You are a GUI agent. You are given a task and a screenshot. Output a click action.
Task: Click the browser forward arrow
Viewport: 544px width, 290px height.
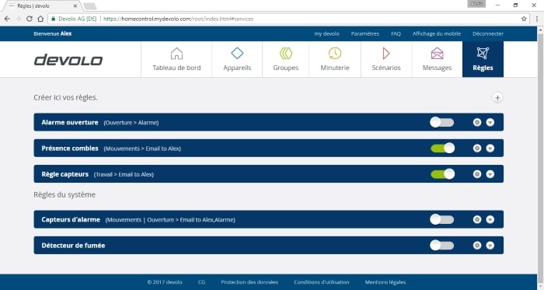point(19,19)
